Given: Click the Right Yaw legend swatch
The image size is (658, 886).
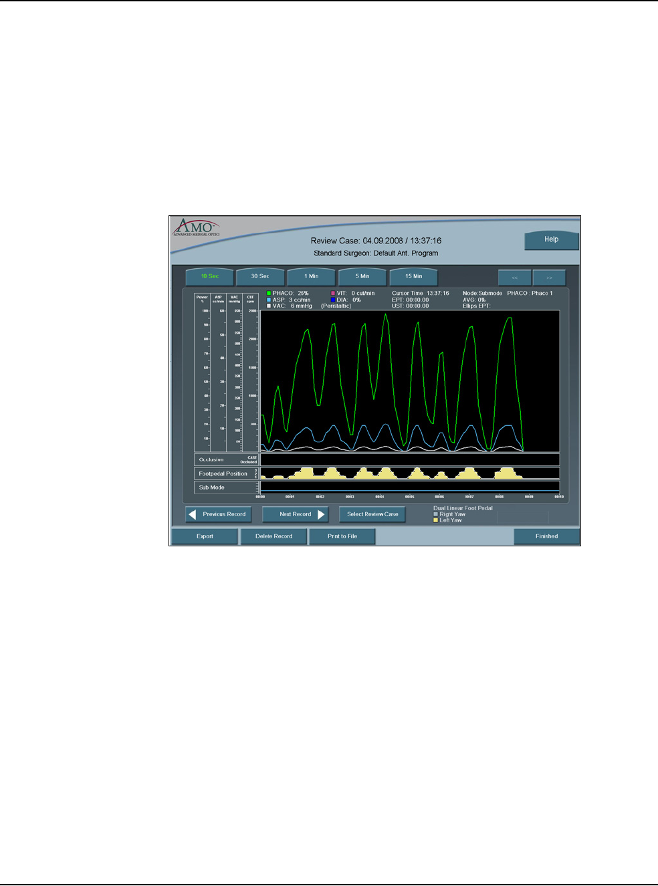Looking at the screenshot, I should click(436, 514).
